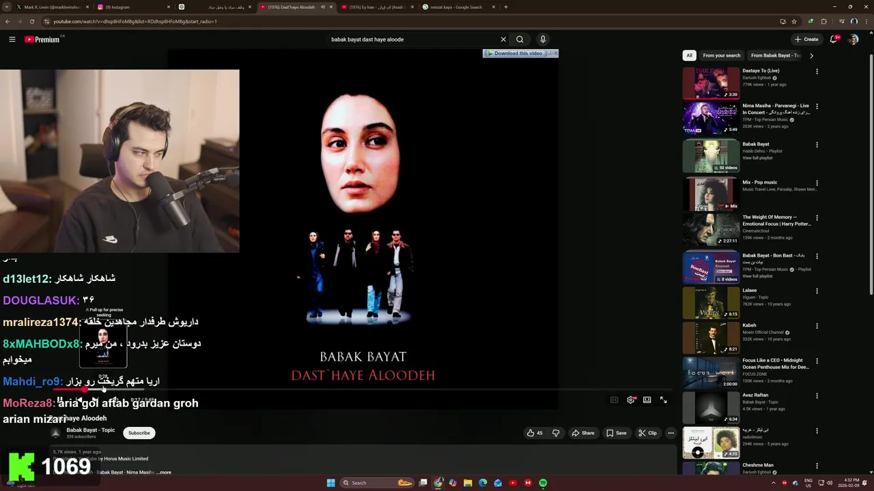Open the account avatar menu
Screen dimensions: 874x491
(x=854, y=40)
